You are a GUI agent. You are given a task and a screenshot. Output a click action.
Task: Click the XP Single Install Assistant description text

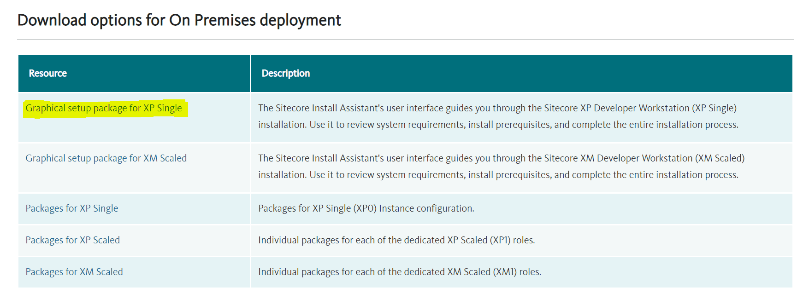[x=498, y=116]
